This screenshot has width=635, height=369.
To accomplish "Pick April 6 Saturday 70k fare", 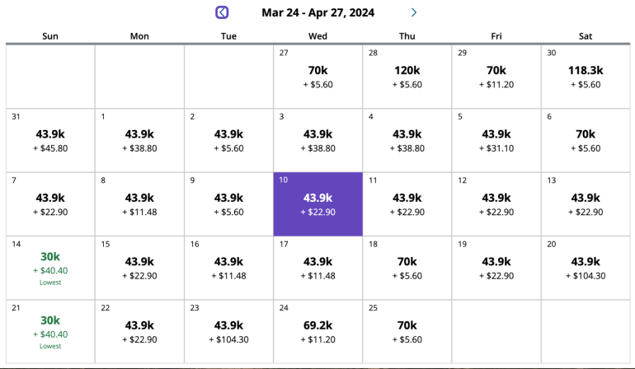I will coord(586,141).
